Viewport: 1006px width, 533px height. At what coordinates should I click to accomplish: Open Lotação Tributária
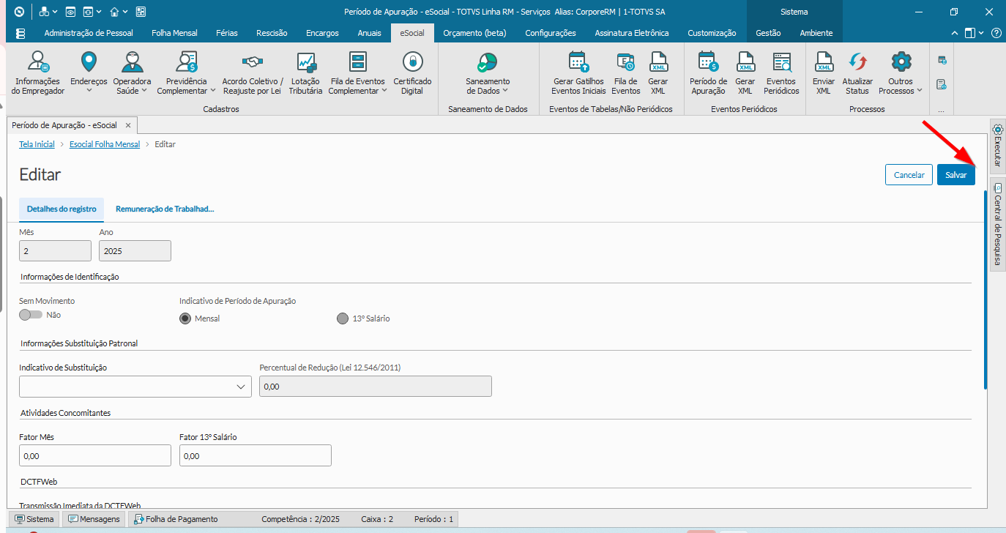[x=305, y=73]
